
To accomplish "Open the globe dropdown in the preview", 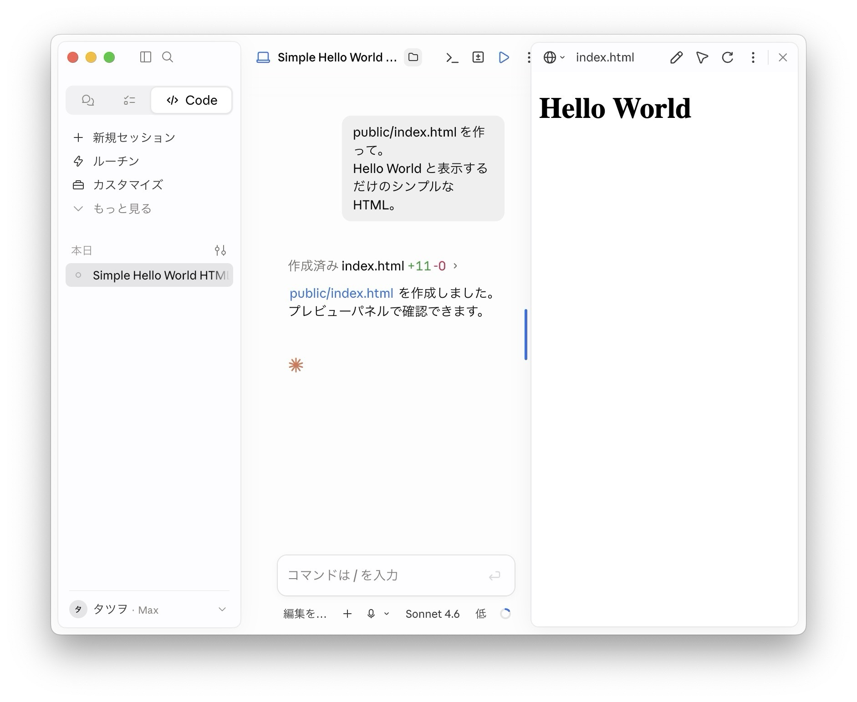I will point(554,57).
